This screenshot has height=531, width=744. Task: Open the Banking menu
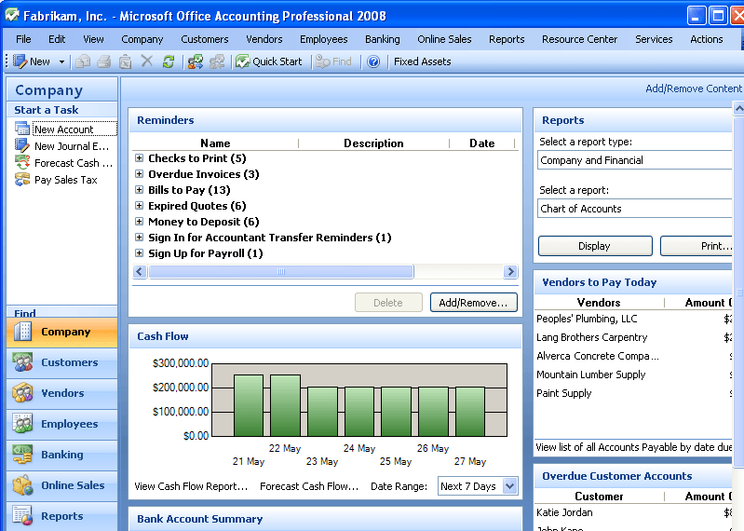pyautogui.click(x=383, y=39)
